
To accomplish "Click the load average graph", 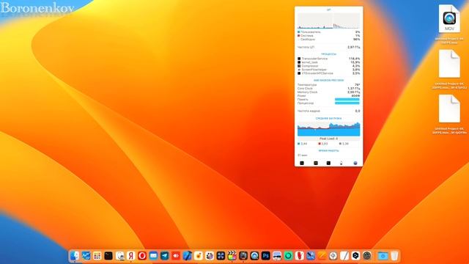I will coord(329,129).
